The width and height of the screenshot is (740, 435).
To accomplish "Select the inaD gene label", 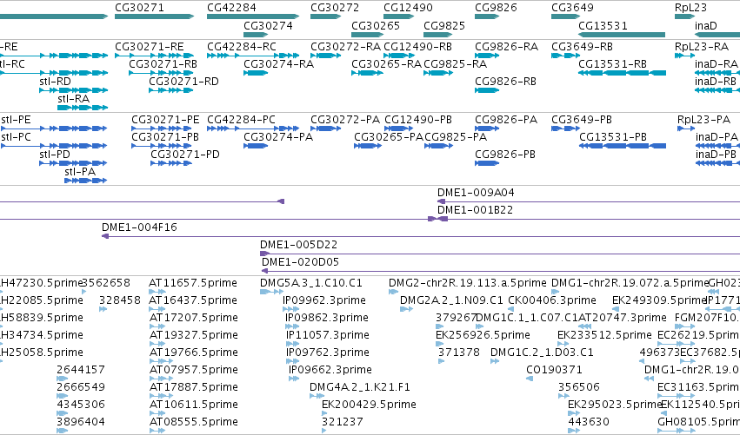I will tap(705, 26).
